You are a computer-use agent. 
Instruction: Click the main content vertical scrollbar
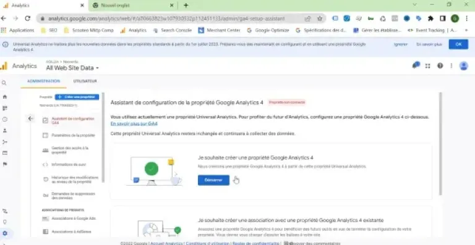[x=440, y=144]
